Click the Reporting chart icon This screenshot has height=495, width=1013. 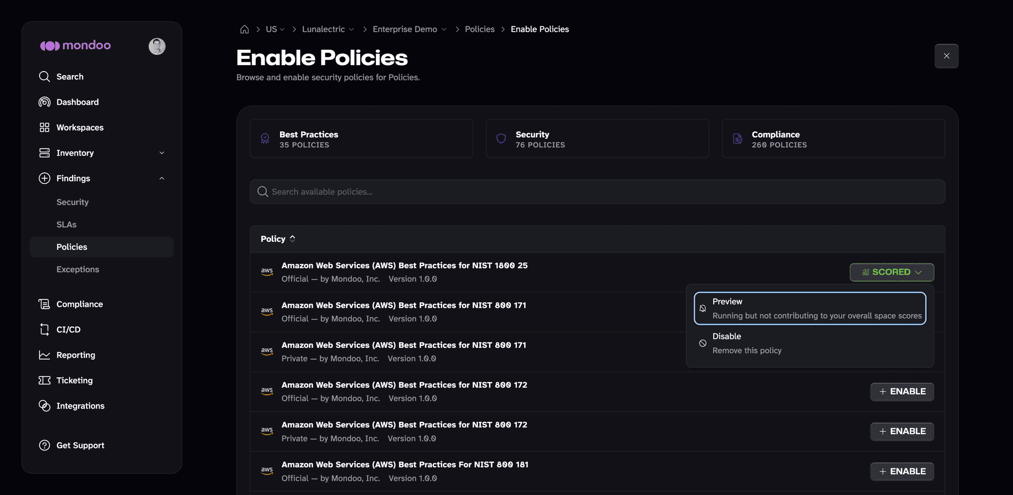[x=45, y=355]
